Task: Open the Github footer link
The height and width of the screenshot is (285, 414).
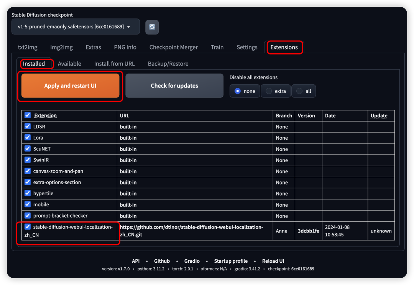Action: tap(162, 261)
